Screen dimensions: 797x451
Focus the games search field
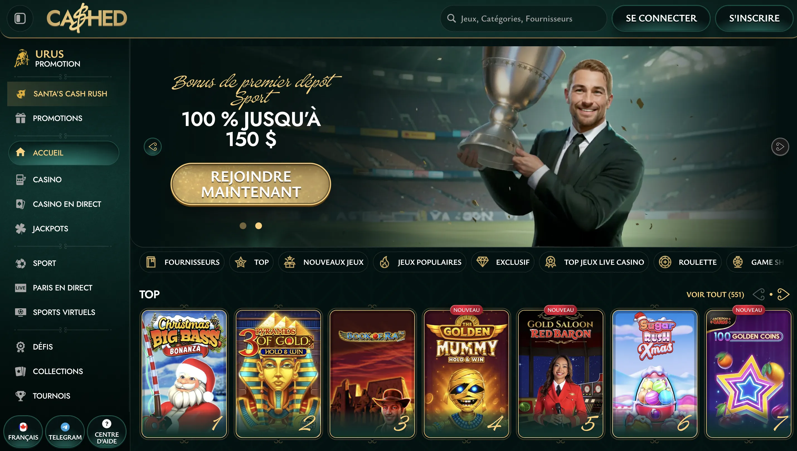tap(523, 18)
